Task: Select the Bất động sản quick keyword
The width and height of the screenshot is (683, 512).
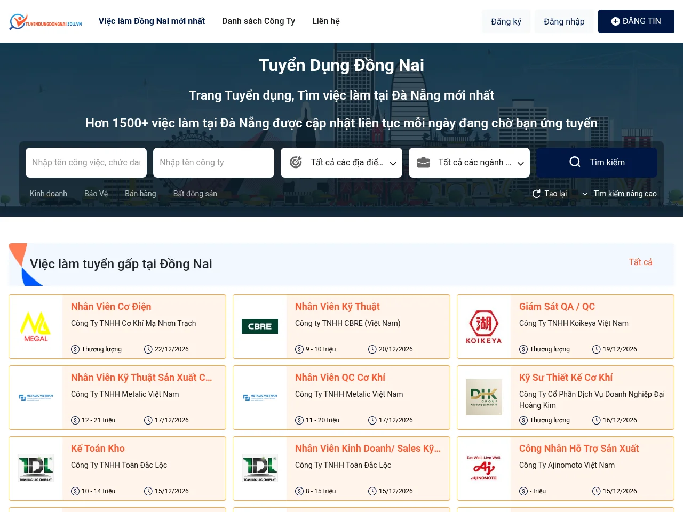Action: click(x=195, y=194)
